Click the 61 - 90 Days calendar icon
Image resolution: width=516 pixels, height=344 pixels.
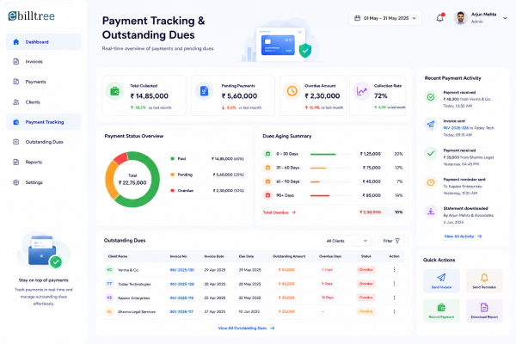point(267,181)
